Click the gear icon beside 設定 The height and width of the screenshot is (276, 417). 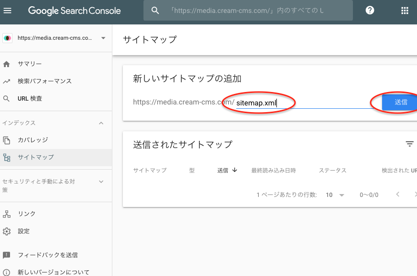click(7, 231)
